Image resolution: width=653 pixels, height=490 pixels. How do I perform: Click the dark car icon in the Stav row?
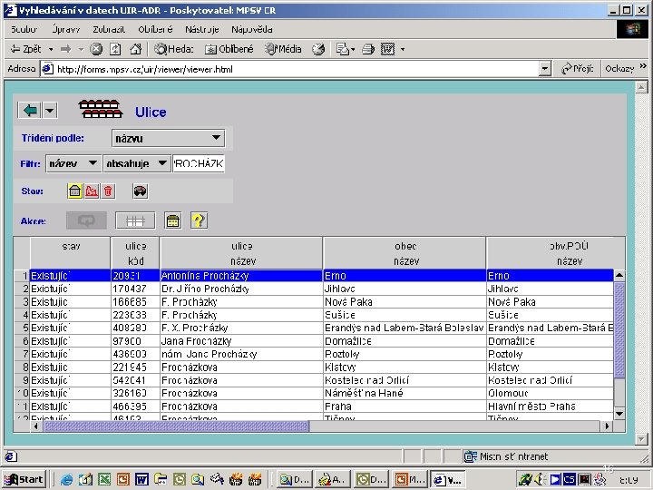click(x=140, y=191)
